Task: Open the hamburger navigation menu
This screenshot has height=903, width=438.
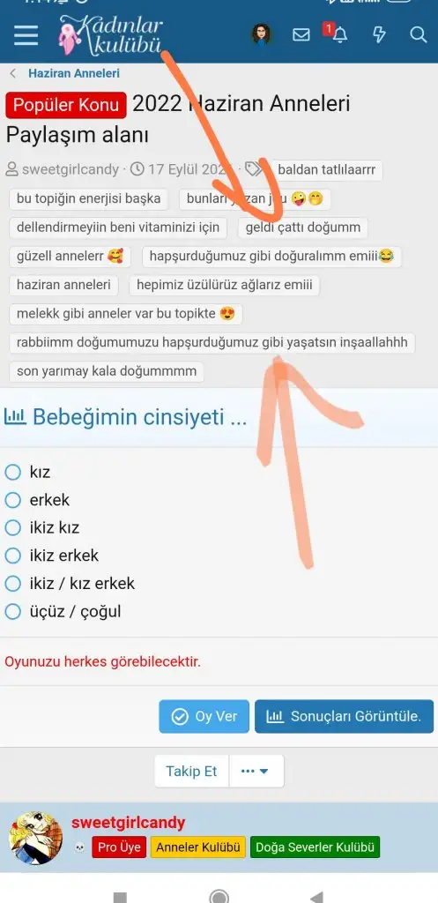Action: coord(26,35)
